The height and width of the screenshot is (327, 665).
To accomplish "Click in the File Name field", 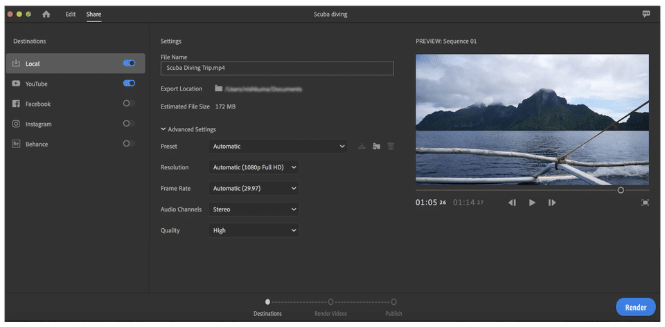I will click(x=277, y=68).
